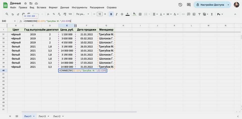
Task: Click the undo arrow icon
Action: pos(12,14)
